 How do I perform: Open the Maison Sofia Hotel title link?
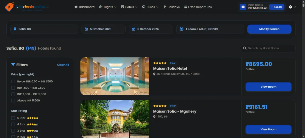pos(170,68)
